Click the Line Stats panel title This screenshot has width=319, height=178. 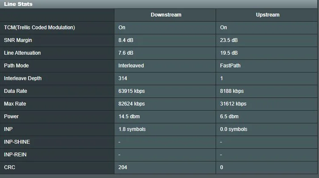(18, 4)
